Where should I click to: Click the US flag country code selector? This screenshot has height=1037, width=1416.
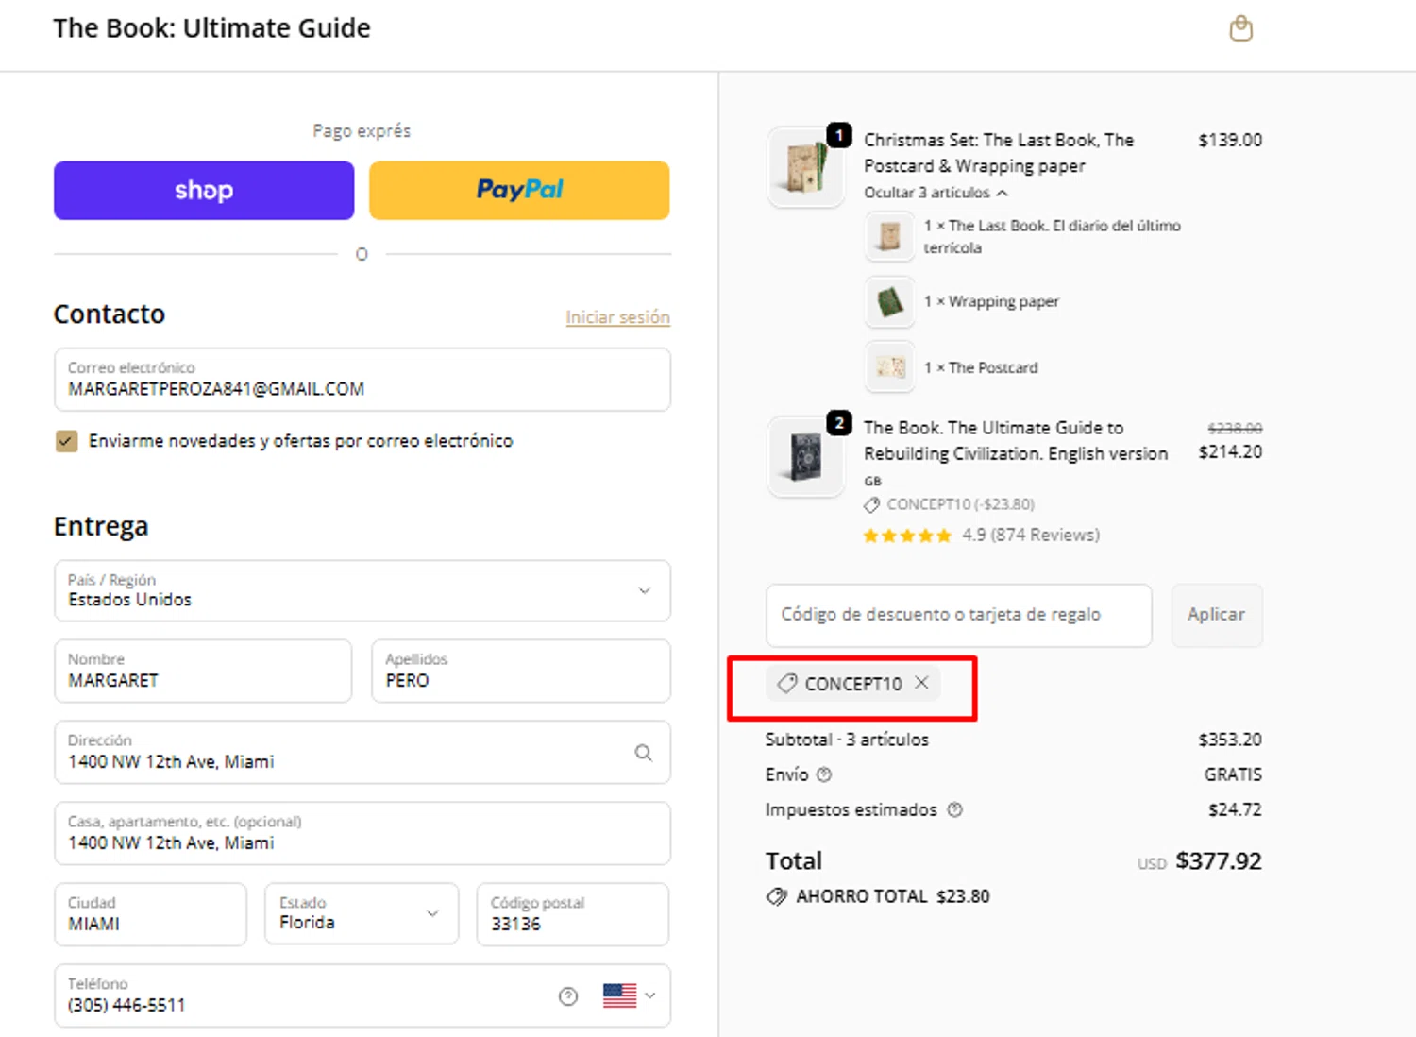[629, 995]
